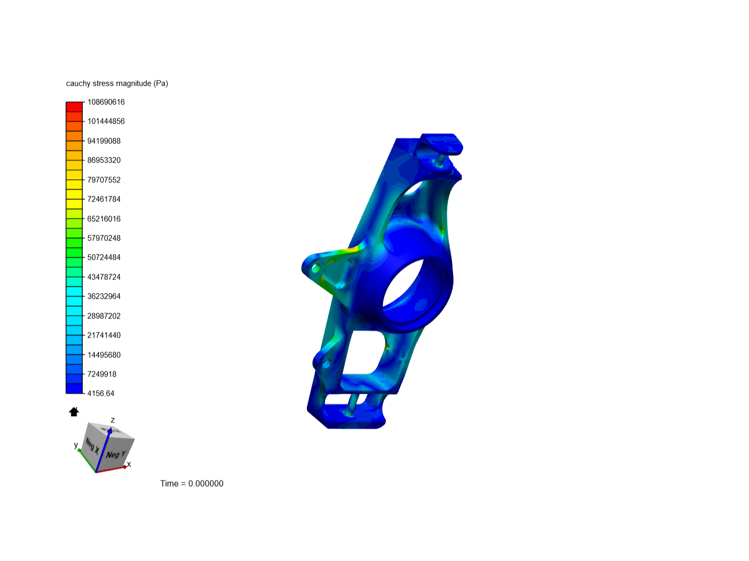This screenshot has height=561, width=749.
Task: Click legend value 79707552
Action: click(104, 180)
